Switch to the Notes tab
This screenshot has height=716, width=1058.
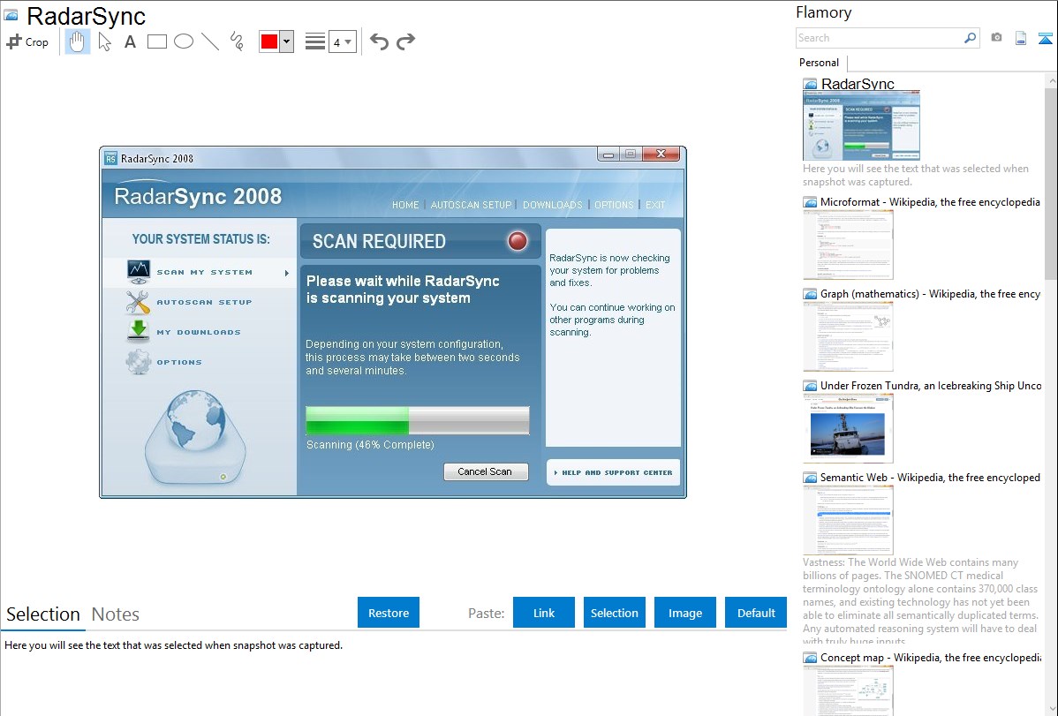(x=116, y=614)
